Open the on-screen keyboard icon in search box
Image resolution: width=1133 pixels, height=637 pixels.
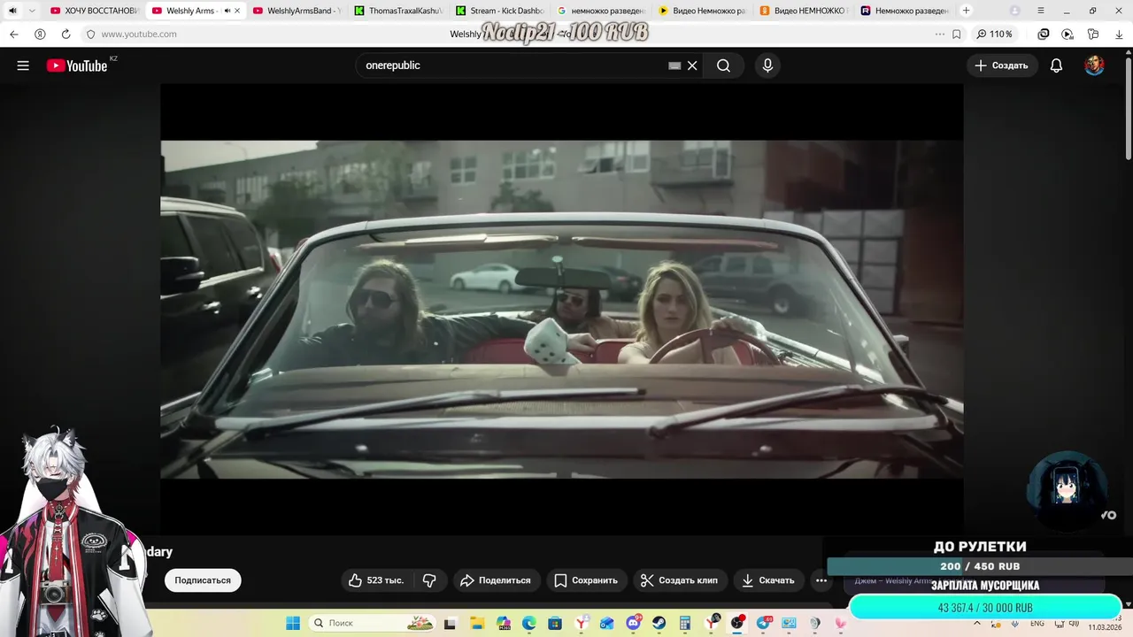(674, 65)
